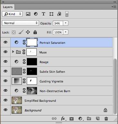Open Fill slider dropdown arrow
The width and height of the screenshot is (118, 124).
[x=65, y=32]
